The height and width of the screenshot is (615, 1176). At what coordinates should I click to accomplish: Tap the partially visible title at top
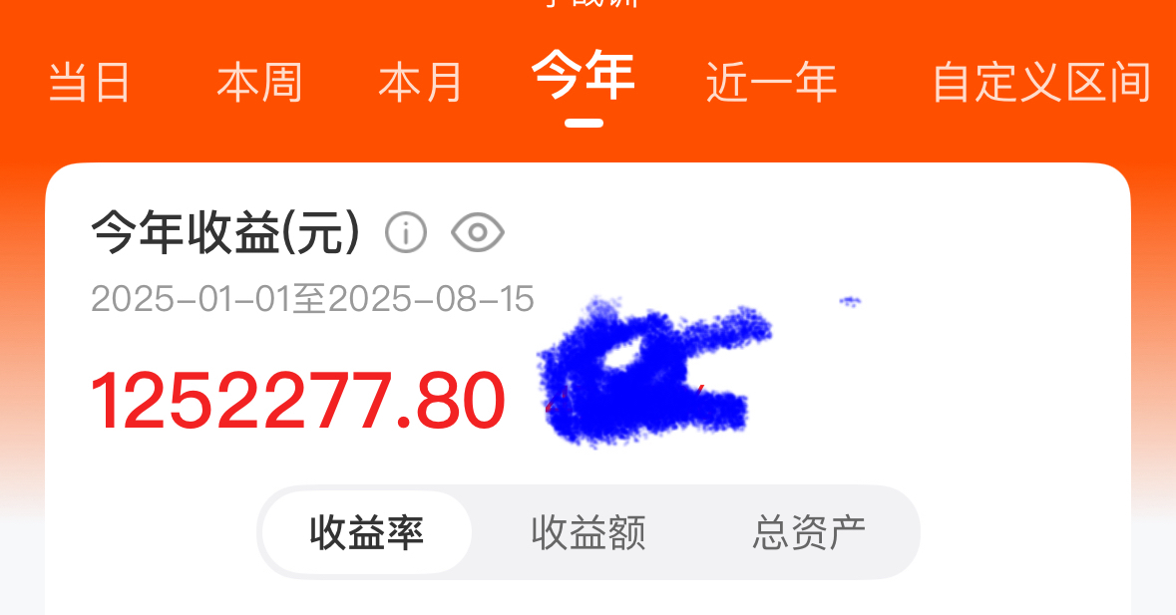(592, 3)
